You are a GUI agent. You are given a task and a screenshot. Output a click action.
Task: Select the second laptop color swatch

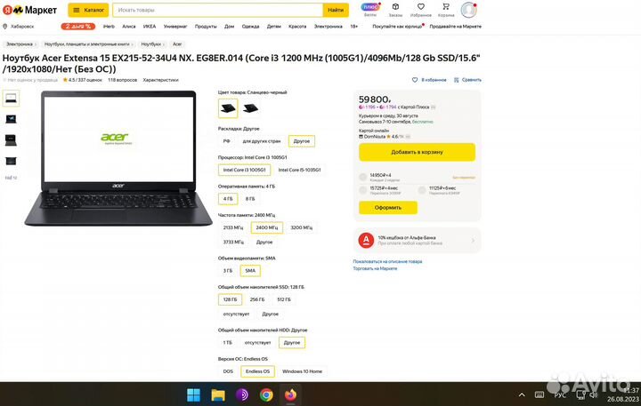[x=250, y=108]
